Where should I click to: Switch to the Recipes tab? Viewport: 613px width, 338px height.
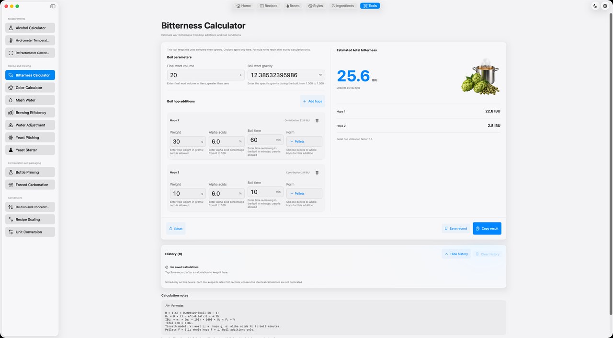pos(269,6)
